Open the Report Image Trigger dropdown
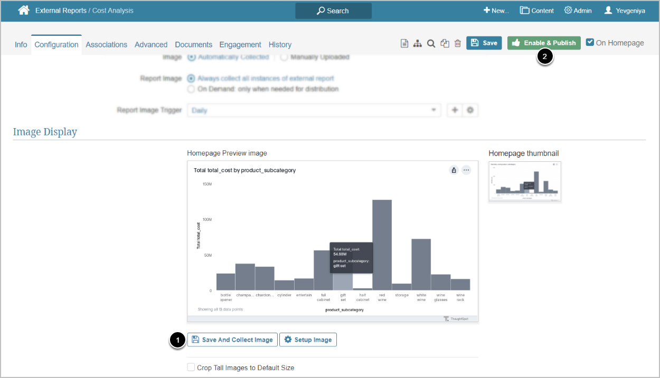Screen dimensions: 660x378 point(314,110)
